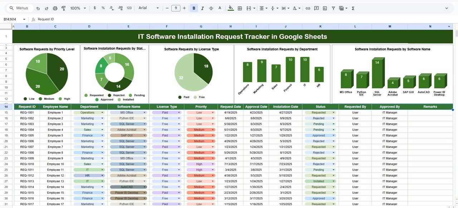Toggle strikethrough formatting
This screenshot has height=208, width=458.
coord(211,8)
